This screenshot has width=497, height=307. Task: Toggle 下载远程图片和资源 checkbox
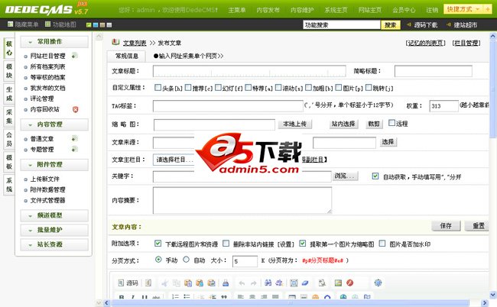[x=158, y=243]
